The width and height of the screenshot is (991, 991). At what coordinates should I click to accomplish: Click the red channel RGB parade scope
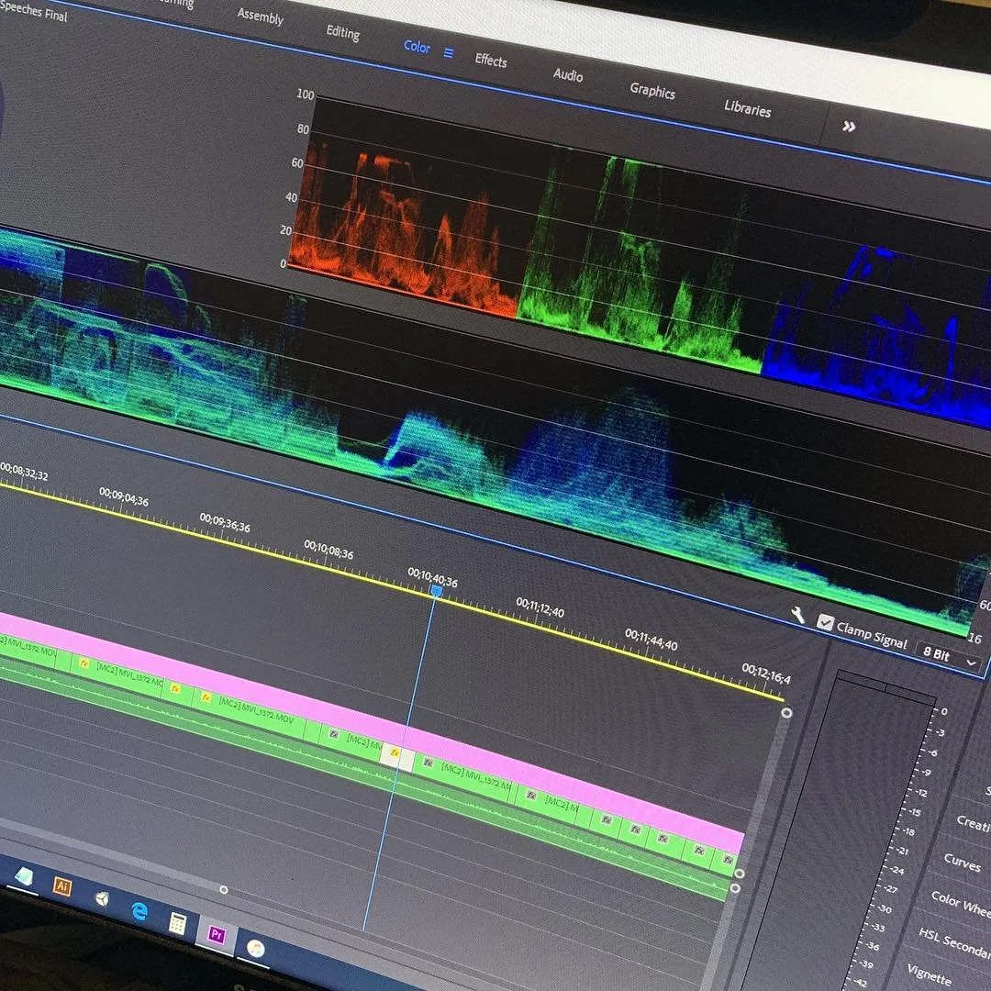(405, 234)
